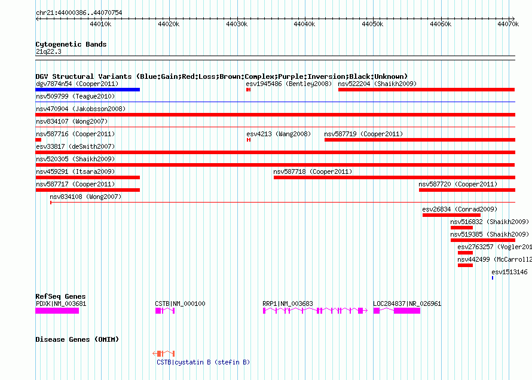The height and width of the screenshot is (380, 532).
Task: Click the orange CSTB OMIM disease gene glyph
Action: (x=164, y=353)
